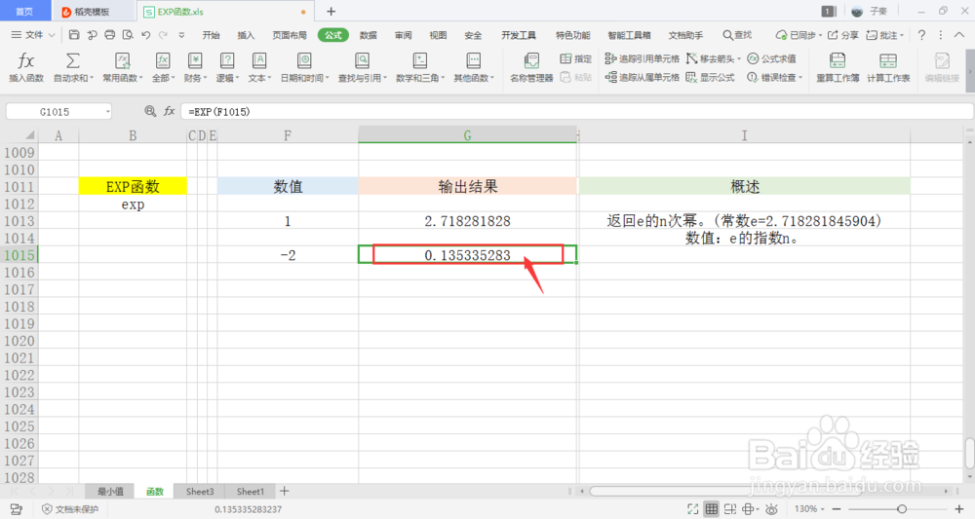Screen dimensions: 975x519
Task: Switch to the Page Layout (页面布局) tab
Action: [290, 35]
